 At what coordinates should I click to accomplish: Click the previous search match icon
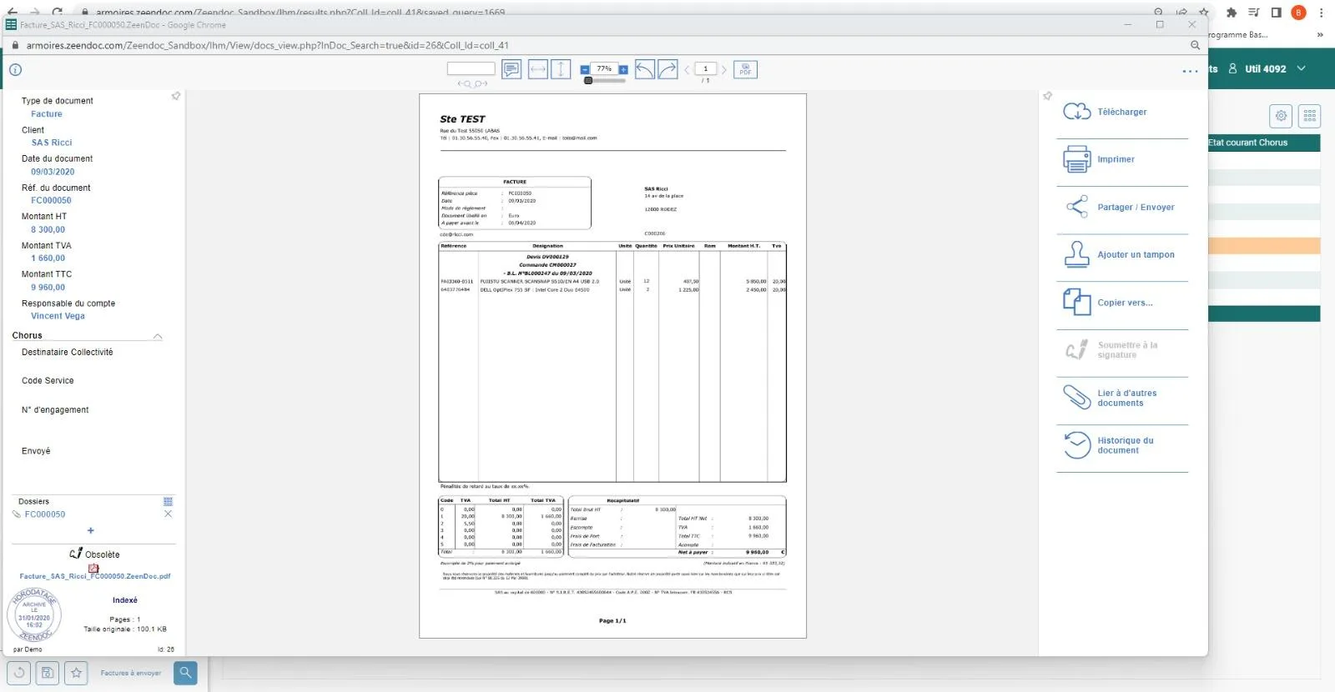[463, 83]
